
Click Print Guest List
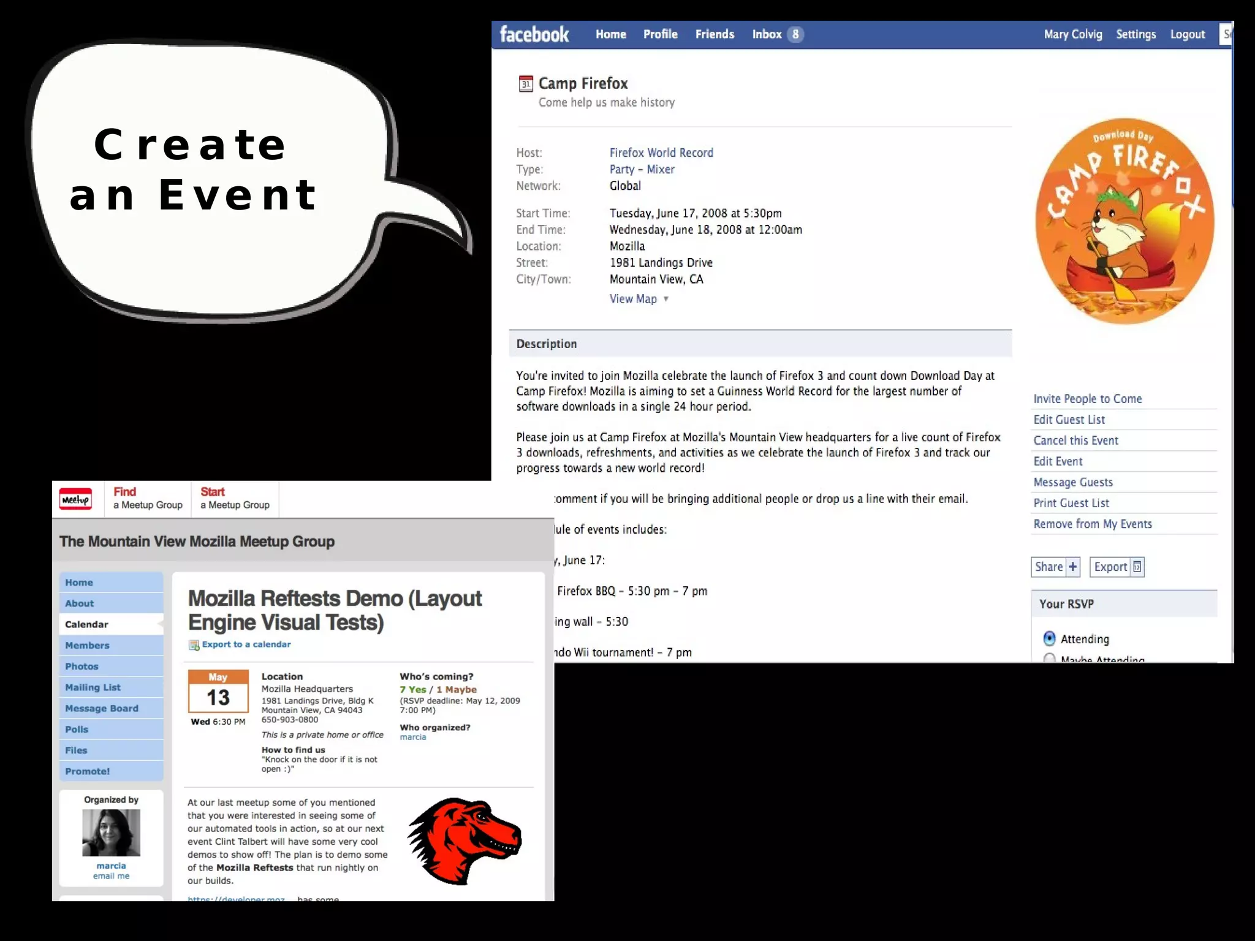coord(1071,503)
